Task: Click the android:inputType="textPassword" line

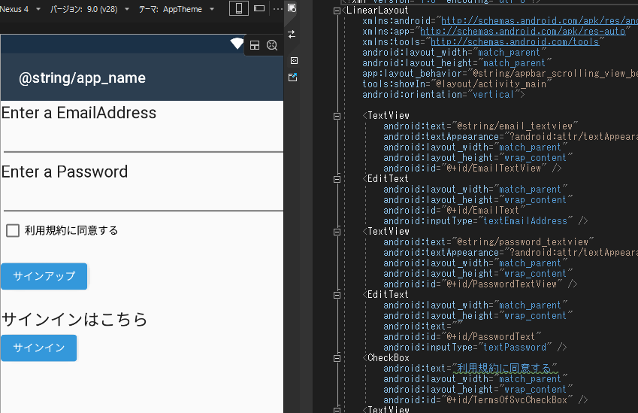Action: [x=475, y=348]
